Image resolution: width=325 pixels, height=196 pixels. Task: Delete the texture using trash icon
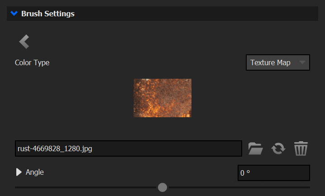click(x=301, y=148)
